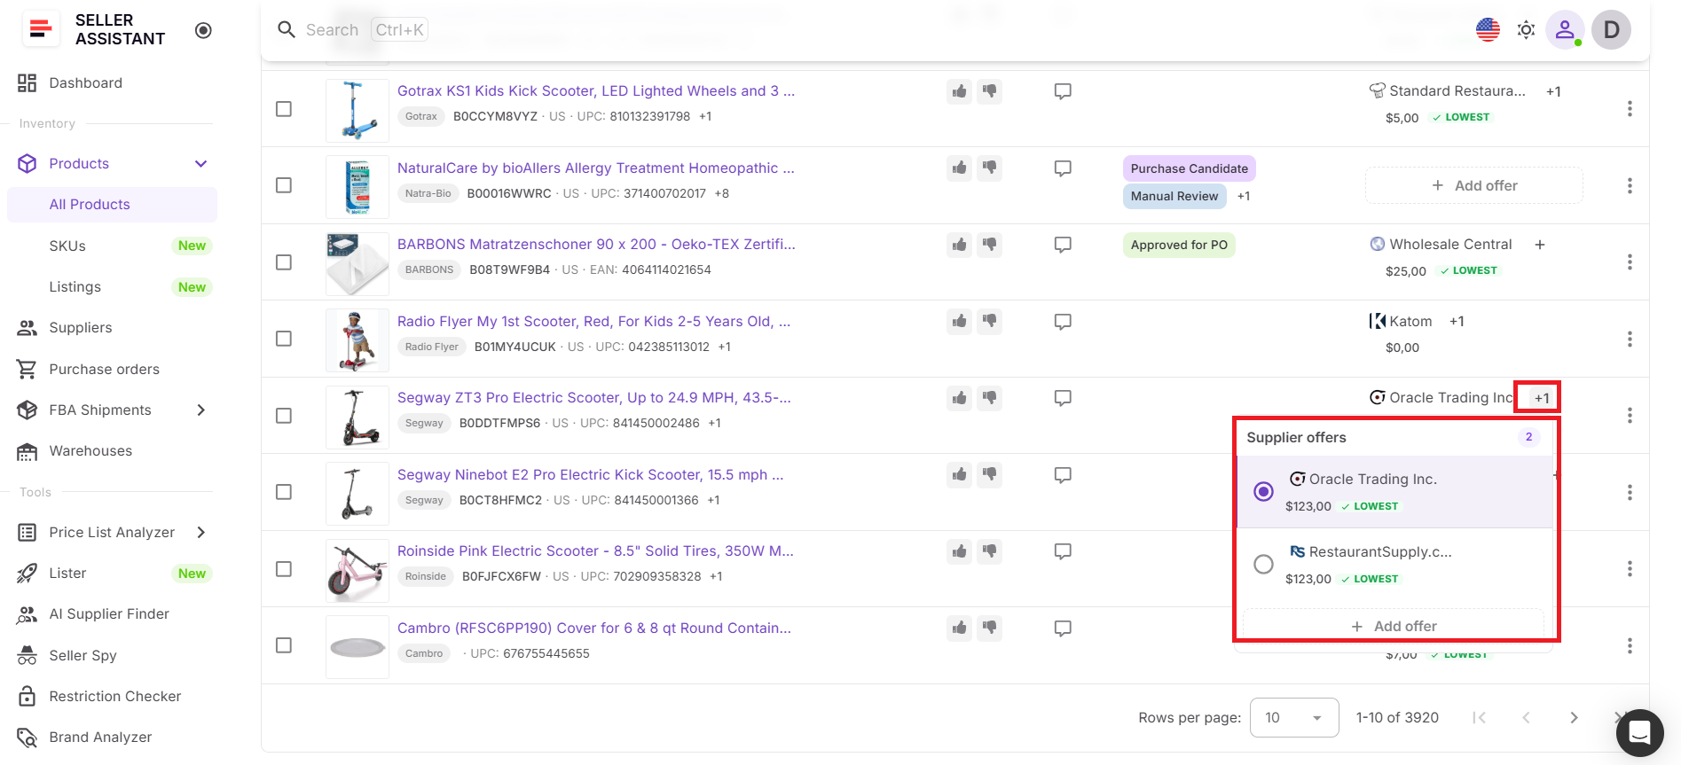
Task: Open the user account profile icon
Action: tap(1565, 29)
